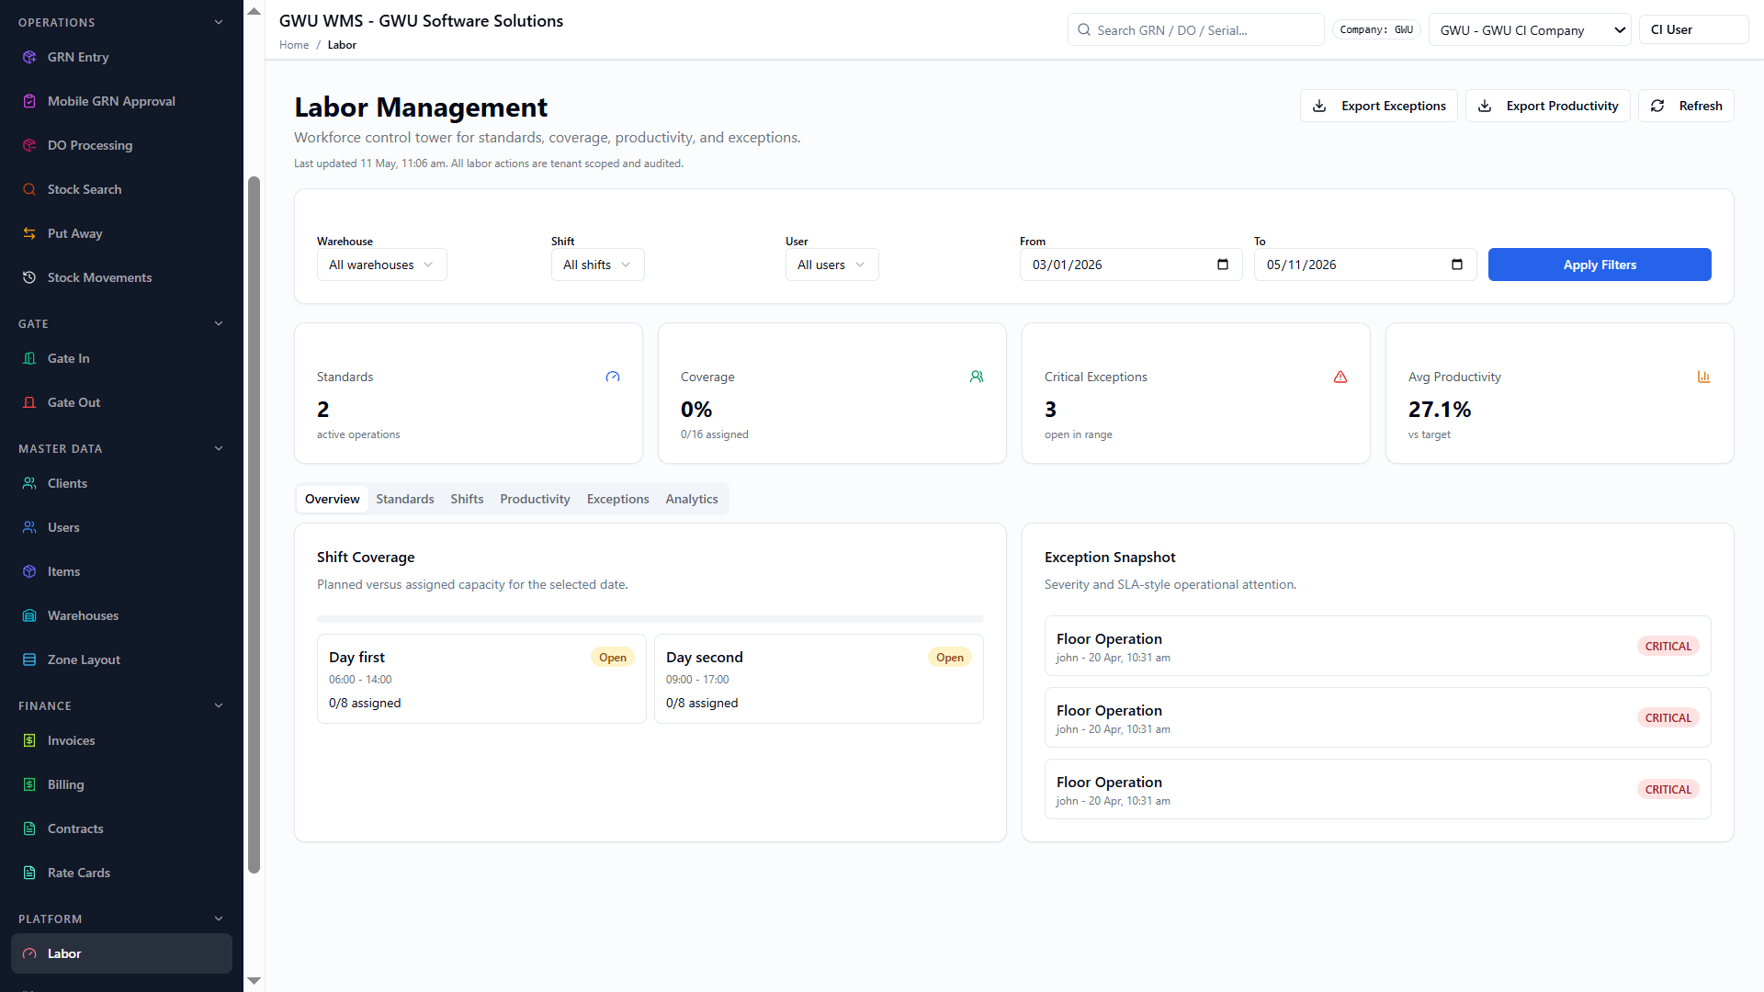Click the Warehouses icon
1764x992 pixels.
tap(29, 615)
